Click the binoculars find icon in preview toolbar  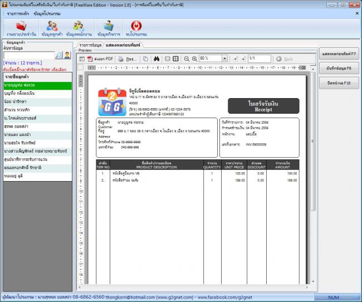click(156, 59)
